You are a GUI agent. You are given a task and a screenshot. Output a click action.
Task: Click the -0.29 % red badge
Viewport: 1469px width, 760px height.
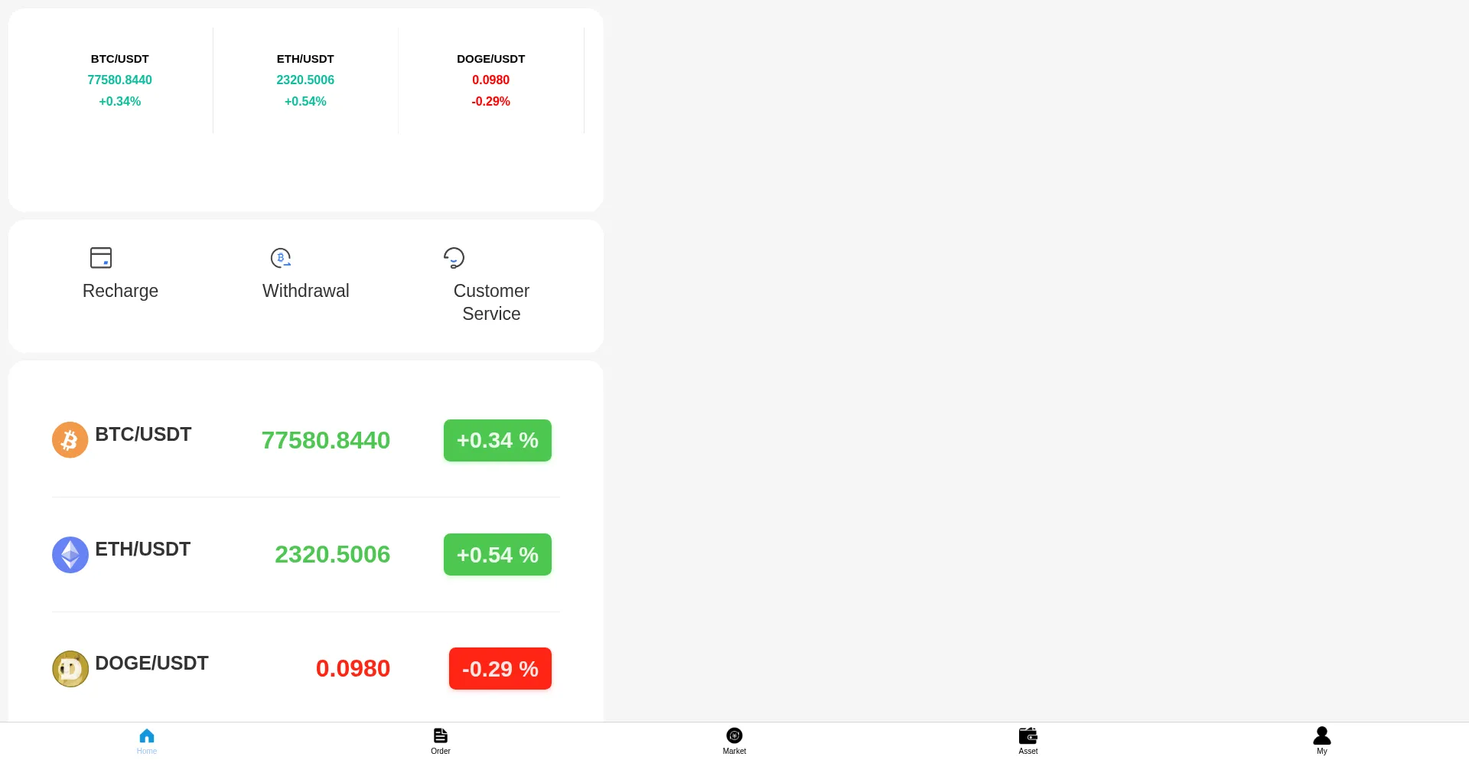tap(500, 669)
